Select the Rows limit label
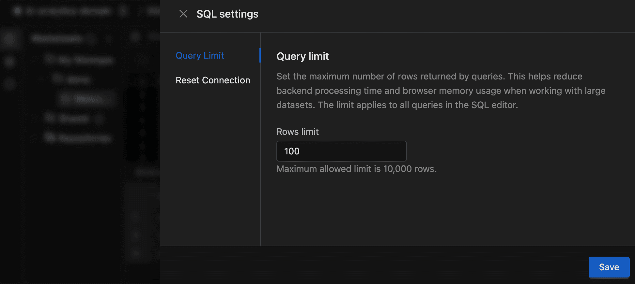 point(297,132)
